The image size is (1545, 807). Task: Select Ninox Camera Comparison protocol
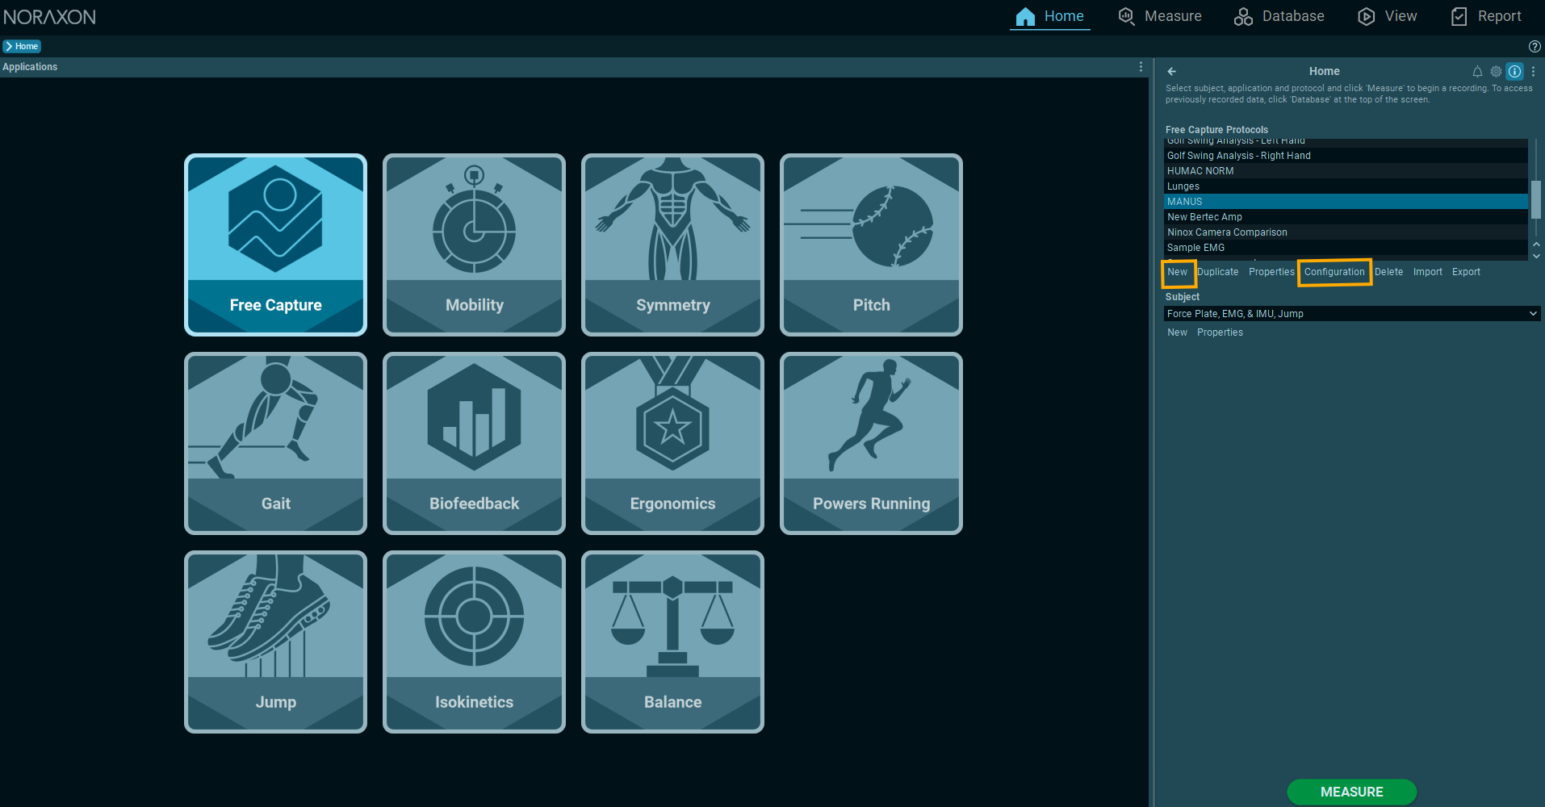1227,232
